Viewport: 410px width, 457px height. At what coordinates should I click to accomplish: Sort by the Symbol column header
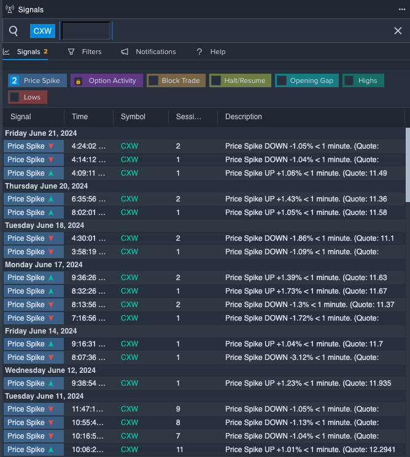133,117
